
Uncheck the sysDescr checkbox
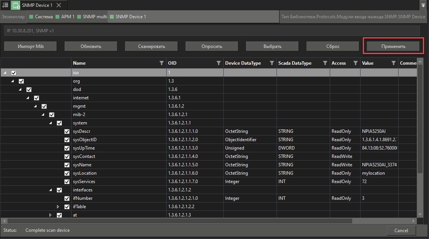coord(67,131)
